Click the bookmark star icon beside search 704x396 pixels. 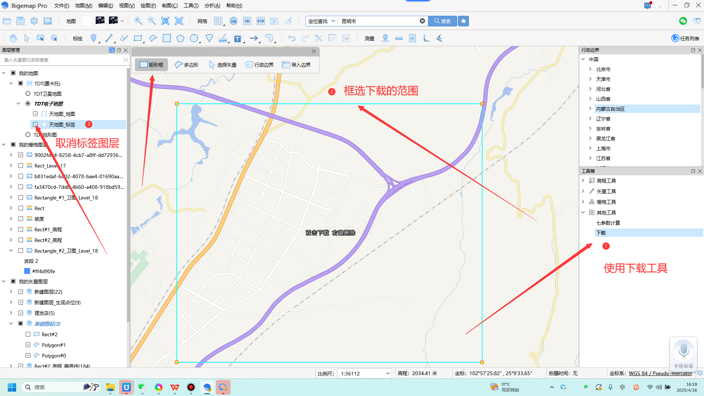pos(463,21)
